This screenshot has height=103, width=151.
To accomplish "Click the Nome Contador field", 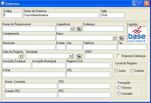I will pos(31,86).
